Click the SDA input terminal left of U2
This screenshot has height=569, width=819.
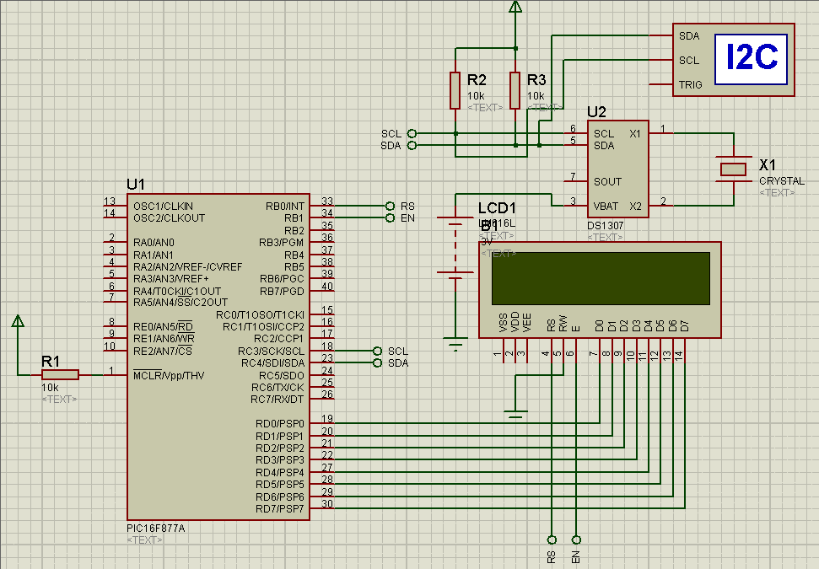coord(412,145)
